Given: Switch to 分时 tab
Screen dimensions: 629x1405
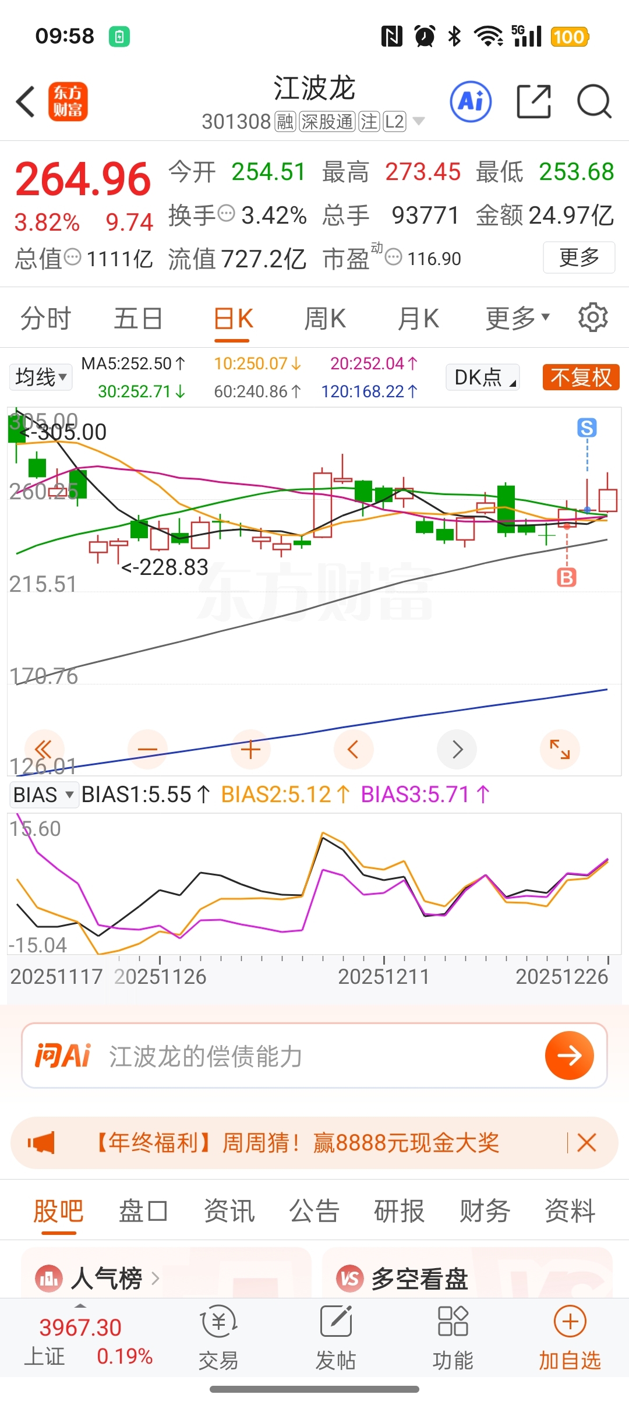Looking at the screenshot, I should (x=45, y=318).
